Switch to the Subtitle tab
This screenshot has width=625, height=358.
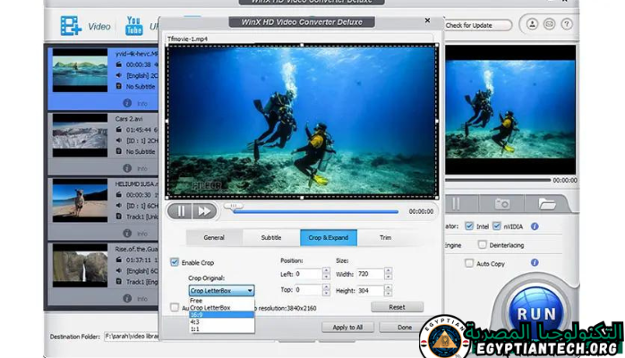click(x=270, y=237)
